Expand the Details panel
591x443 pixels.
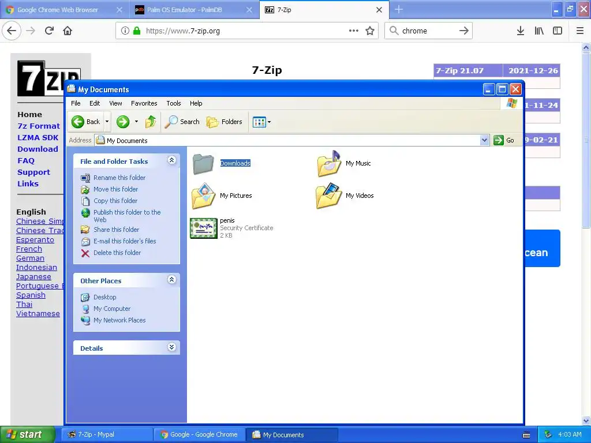(171, 347)
